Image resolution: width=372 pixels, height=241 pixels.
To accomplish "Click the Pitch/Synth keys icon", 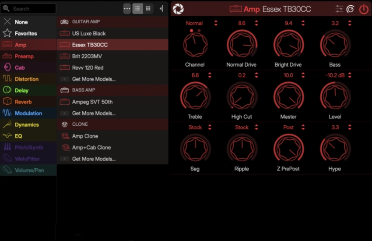I will pos(7,147).
